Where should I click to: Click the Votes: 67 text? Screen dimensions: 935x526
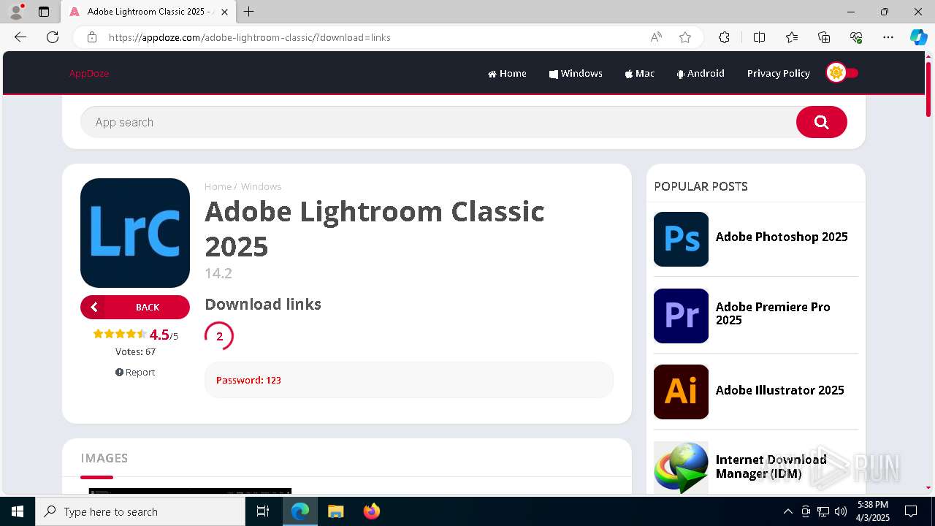[135, 351]
